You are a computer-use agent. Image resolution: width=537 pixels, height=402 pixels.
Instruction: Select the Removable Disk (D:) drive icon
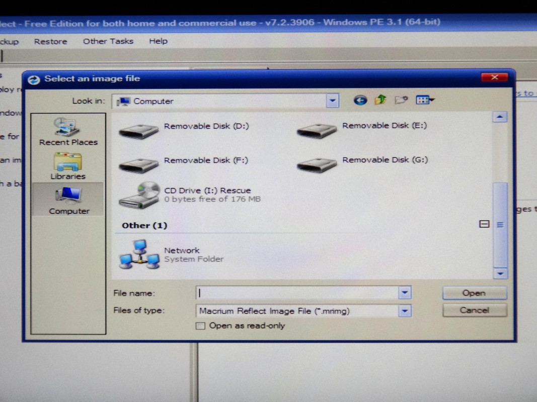click(x=139, y=132)
